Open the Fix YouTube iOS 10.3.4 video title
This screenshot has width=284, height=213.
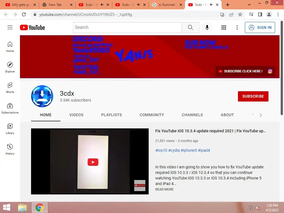pyautogui.click(x=211, y=131)
